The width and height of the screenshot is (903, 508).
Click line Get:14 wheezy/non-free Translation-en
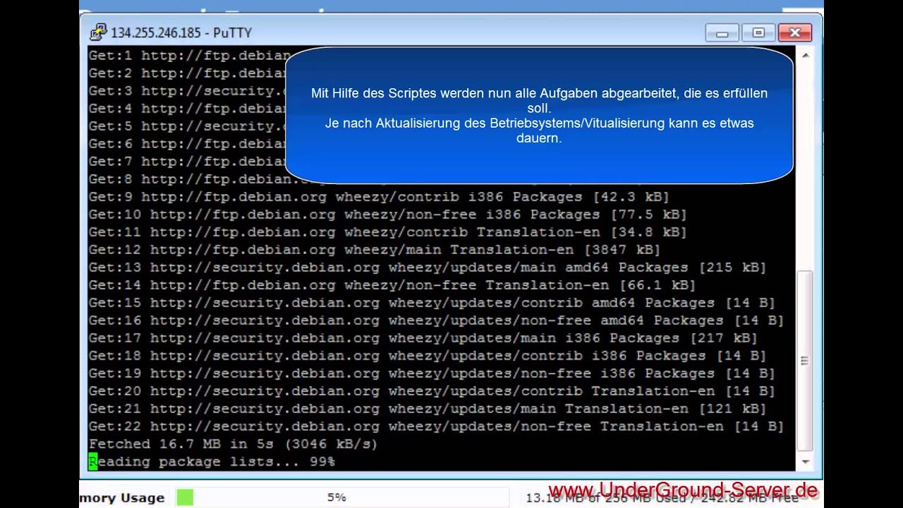tap(392, 285)
